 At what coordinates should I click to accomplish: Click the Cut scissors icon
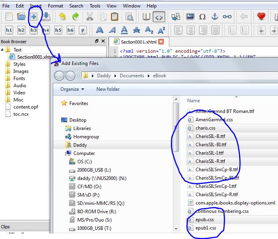90,17
